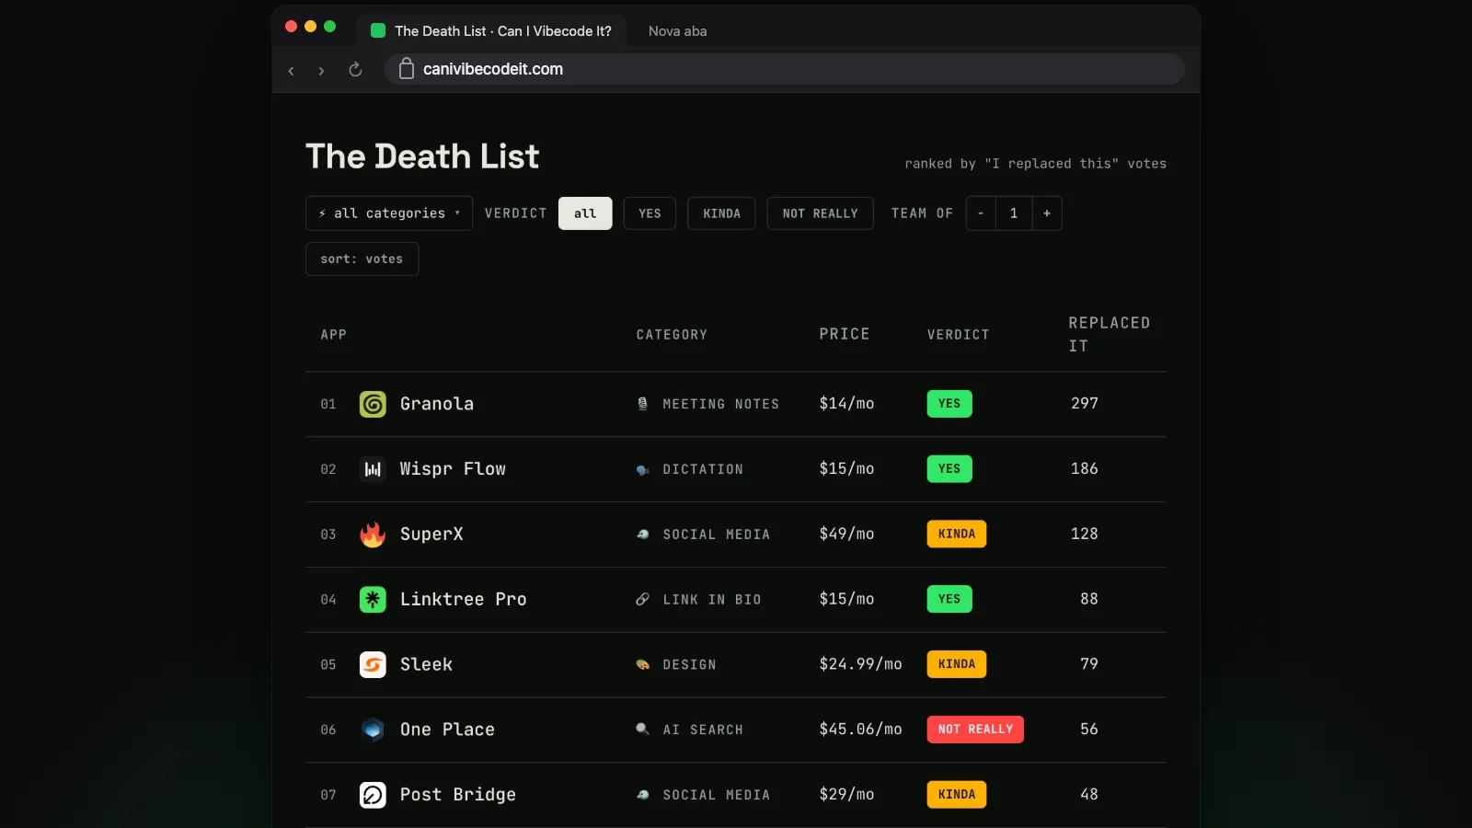Click the REPLACED IT column header
1472x828 pixels.
click(x=1109, y=334)
